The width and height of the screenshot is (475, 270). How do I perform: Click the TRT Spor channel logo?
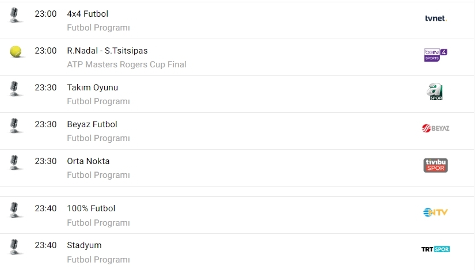pyautogui.click(x=435, y=249)
